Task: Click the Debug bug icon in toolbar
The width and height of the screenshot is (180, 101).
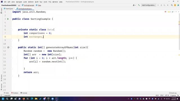Action: (x=161, y=5)
